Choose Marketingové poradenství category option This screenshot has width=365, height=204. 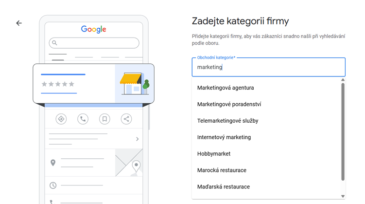point(229,104)
